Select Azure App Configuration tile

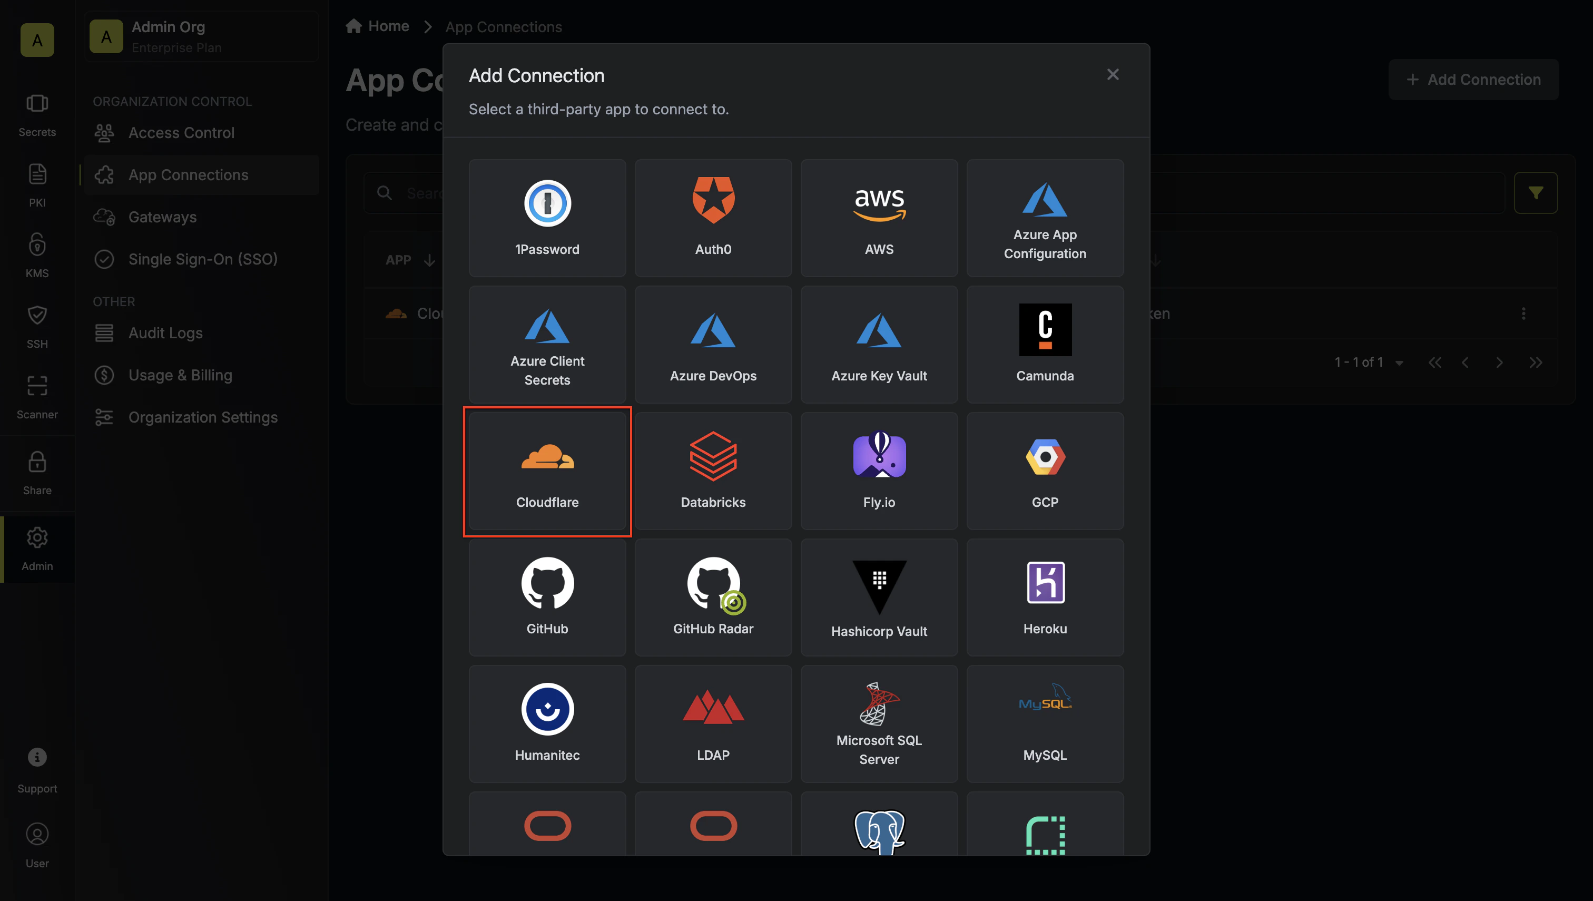1045,218
